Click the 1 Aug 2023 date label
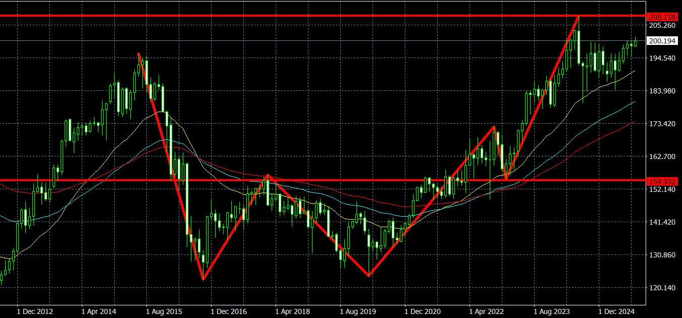682x318 pixels. [x=551, y=311]
